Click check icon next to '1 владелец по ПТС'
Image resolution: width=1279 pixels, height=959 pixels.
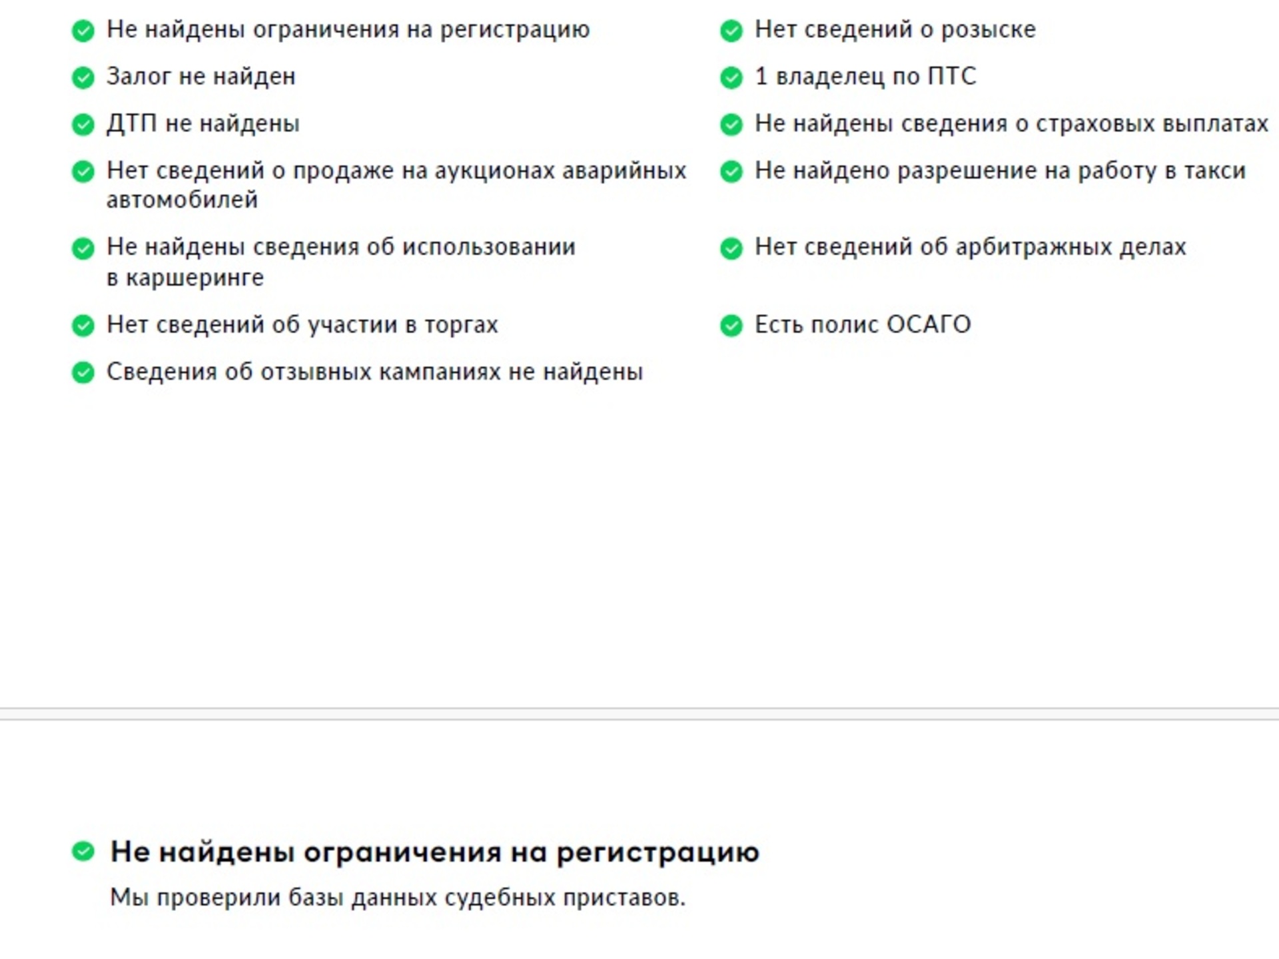click(731, 78)
